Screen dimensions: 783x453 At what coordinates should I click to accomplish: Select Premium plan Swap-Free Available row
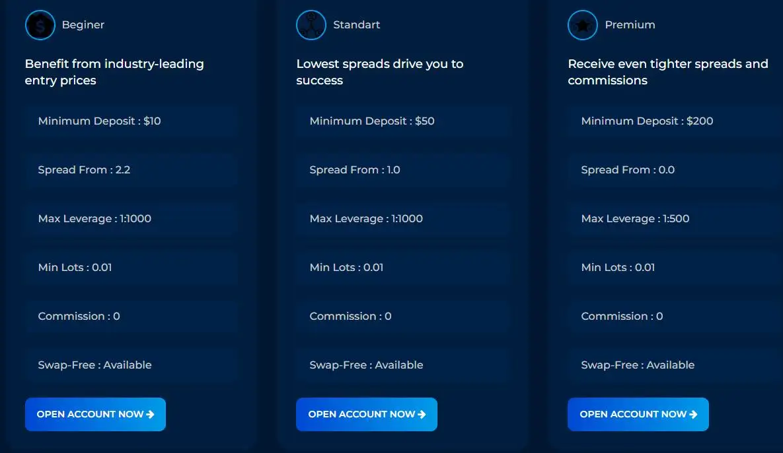(674, 365)
